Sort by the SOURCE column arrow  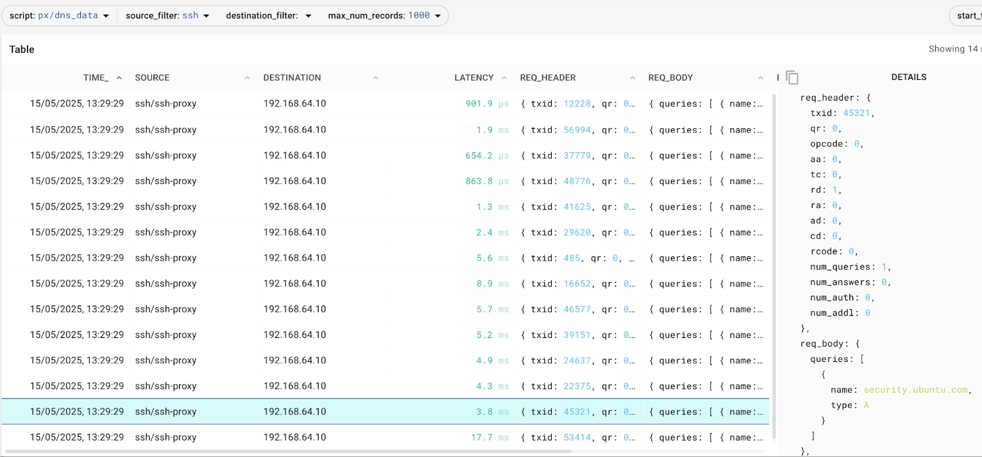click(x=247, y=78)
